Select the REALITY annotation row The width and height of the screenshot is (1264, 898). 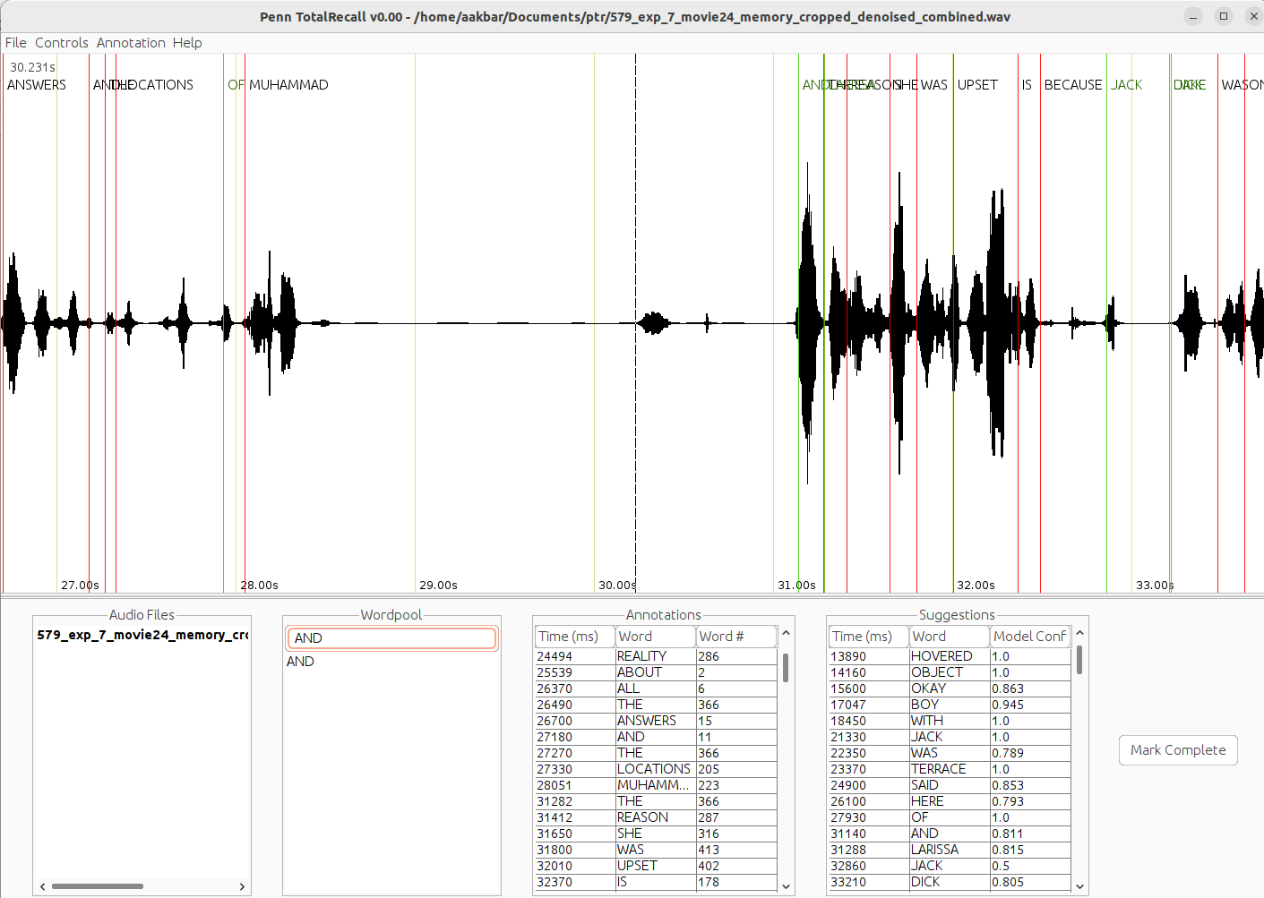(656, 656)
